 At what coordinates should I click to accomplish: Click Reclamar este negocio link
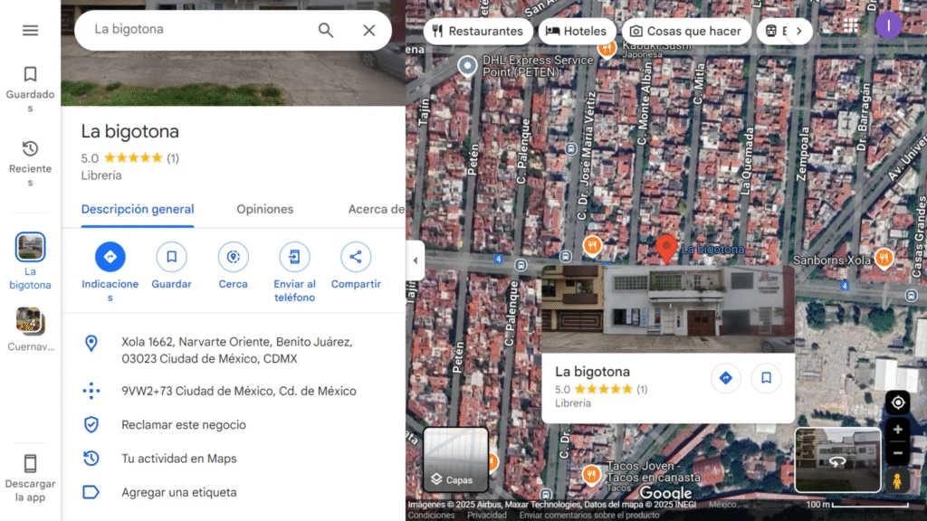tap(184, 424)
